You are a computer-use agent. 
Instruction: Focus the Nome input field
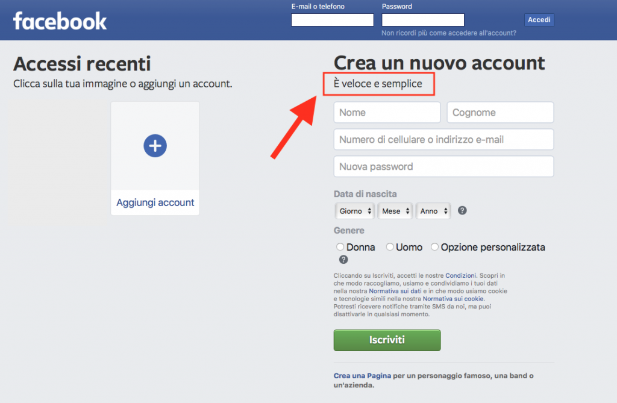pyautogui.click(x=387, y=113)
